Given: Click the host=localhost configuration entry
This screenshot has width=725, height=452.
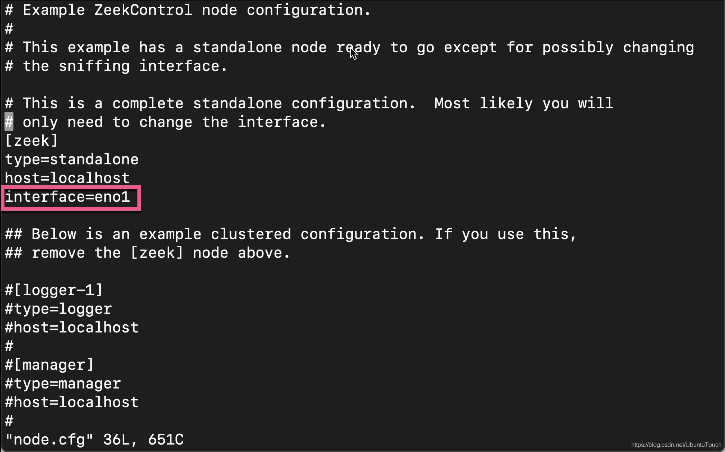Looking at the screenshot, I should [x=66, y=177].
